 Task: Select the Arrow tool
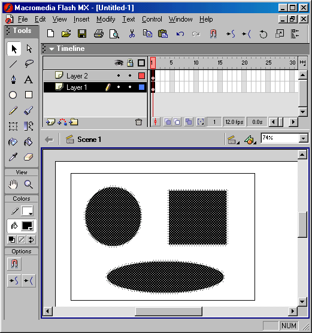pos(14,49)
